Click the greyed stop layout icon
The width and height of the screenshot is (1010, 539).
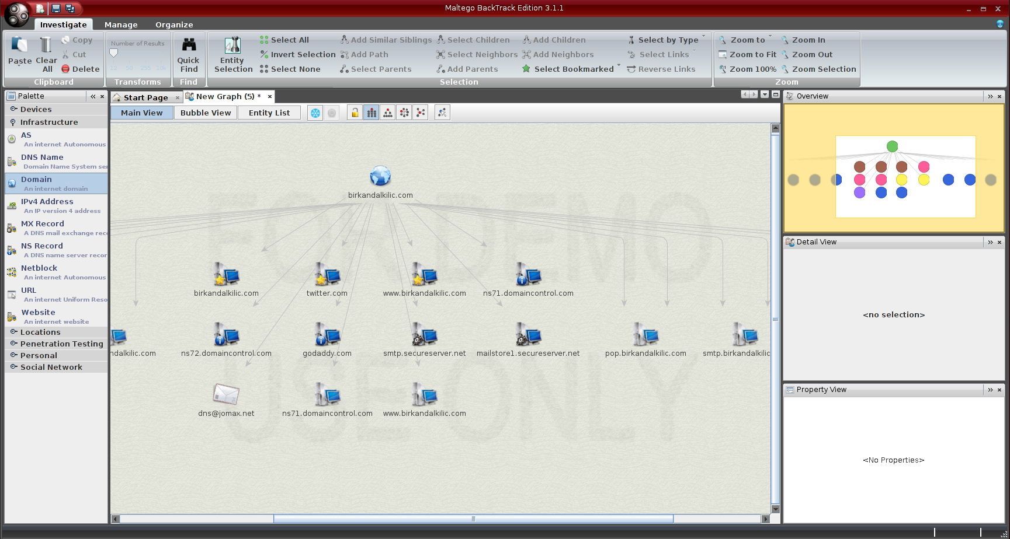pos(332,113)
